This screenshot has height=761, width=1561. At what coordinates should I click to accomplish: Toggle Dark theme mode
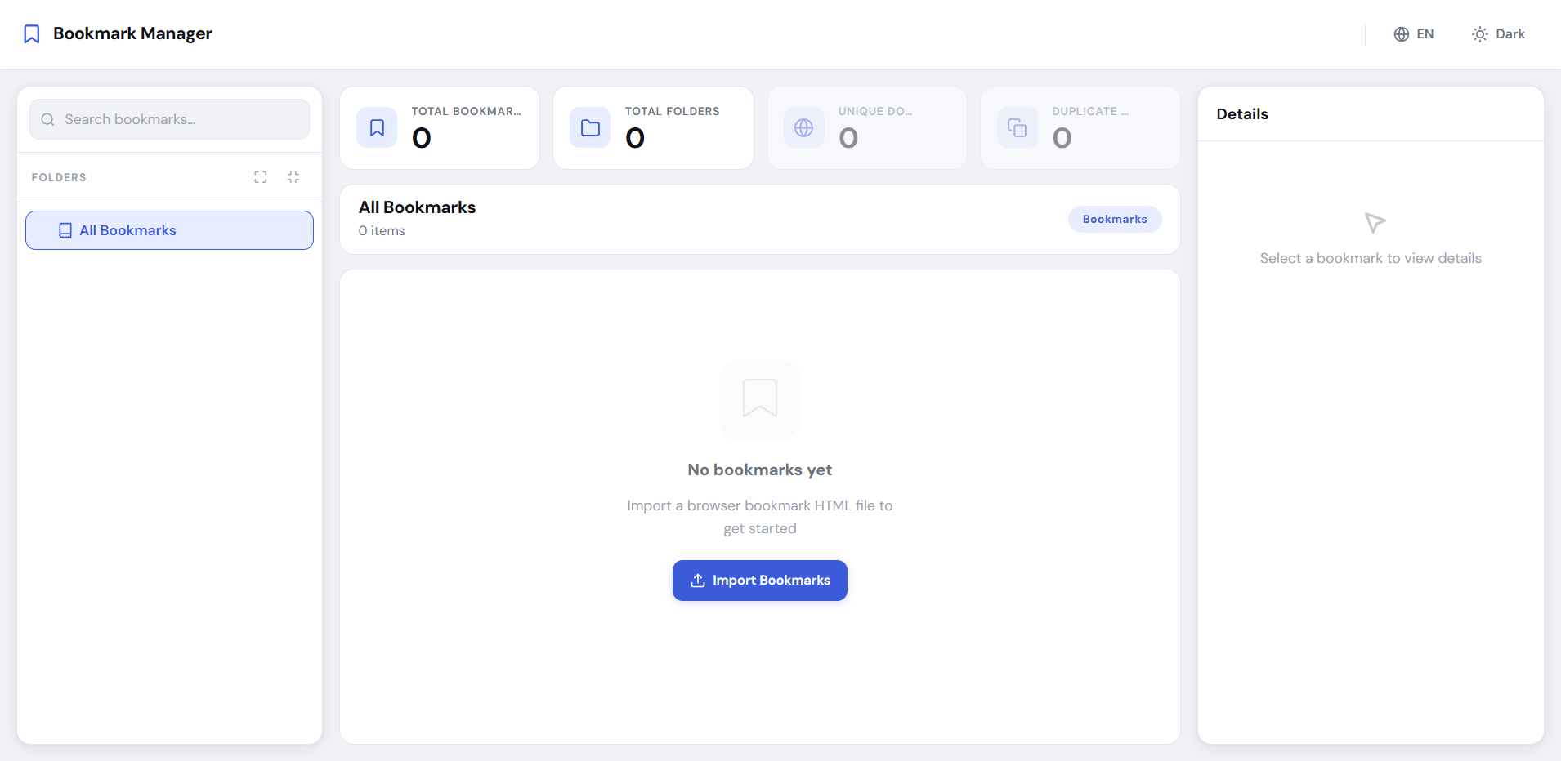[1499, 33]
